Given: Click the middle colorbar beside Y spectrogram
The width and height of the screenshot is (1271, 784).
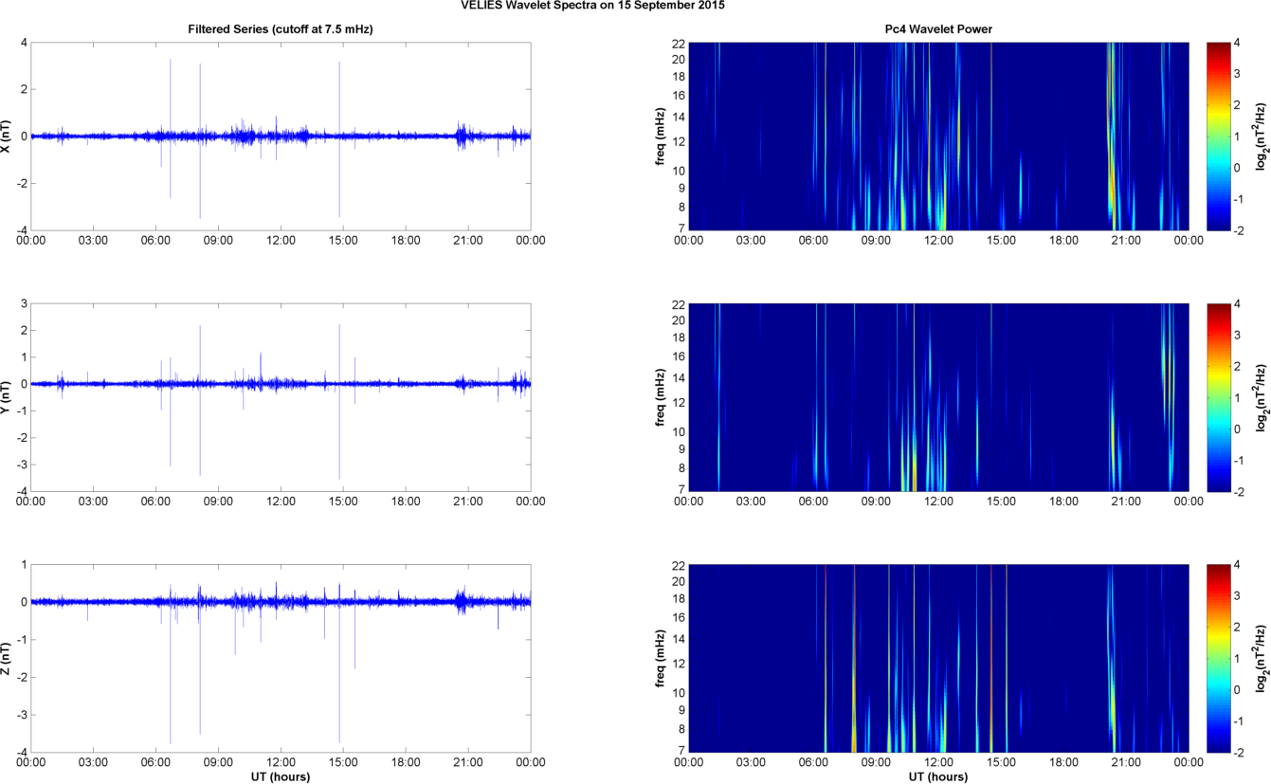Looking at the screenshot, I should pos(1218,396).
